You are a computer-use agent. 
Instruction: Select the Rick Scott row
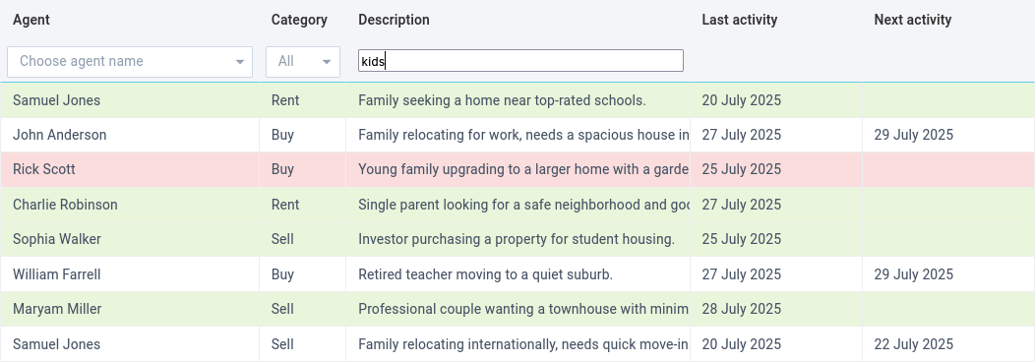(517, 169)
